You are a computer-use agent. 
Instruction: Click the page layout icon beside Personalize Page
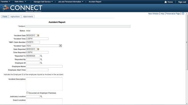click(x=183, y=14)
